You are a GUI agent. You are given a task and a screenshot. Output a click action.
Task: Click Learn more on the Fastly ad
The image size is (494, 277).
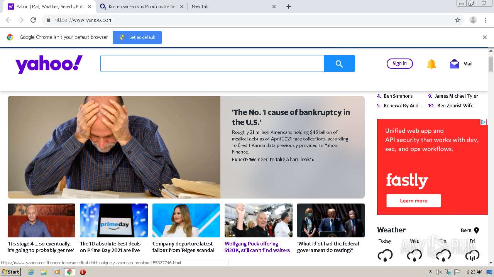[x=413, y=200]
